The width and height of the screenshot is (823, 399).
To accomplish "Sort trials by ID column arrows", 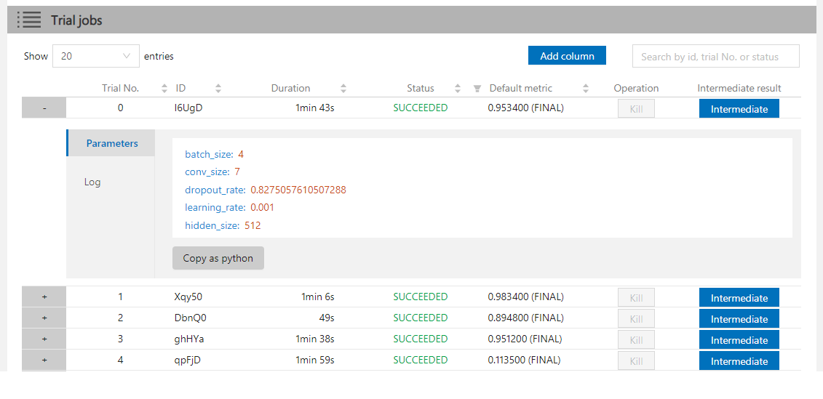I will tap(218, 89).
